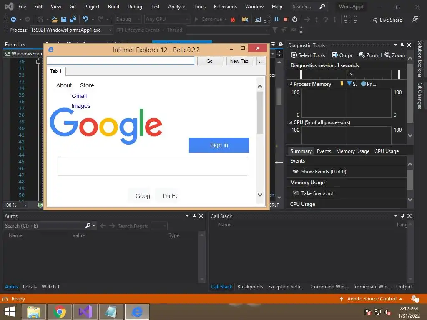Collapse the CPU (% of all processors) section
Screen dimensions: 427x320
291,122
